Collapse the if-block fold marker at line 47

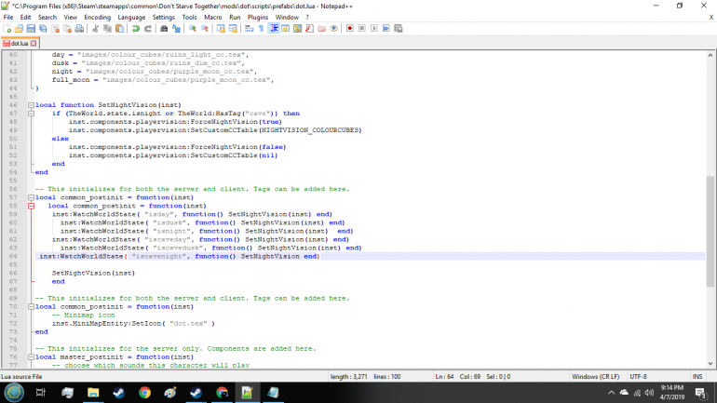(31, 113)
